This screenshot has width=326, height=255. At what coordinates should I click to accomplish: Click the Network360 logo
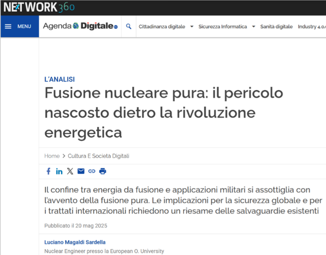coord(39,7)
